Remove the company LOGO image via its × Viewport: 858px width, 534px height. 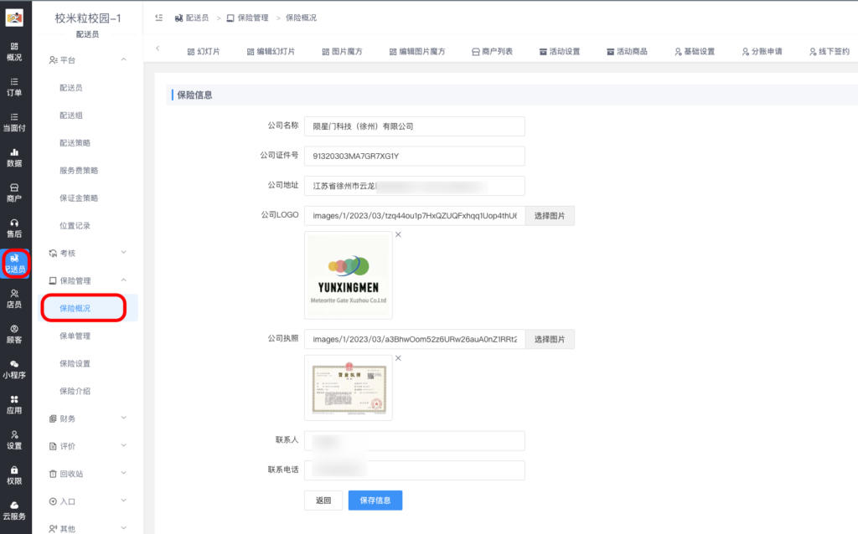pyautogui.click(x=397, y=235)
